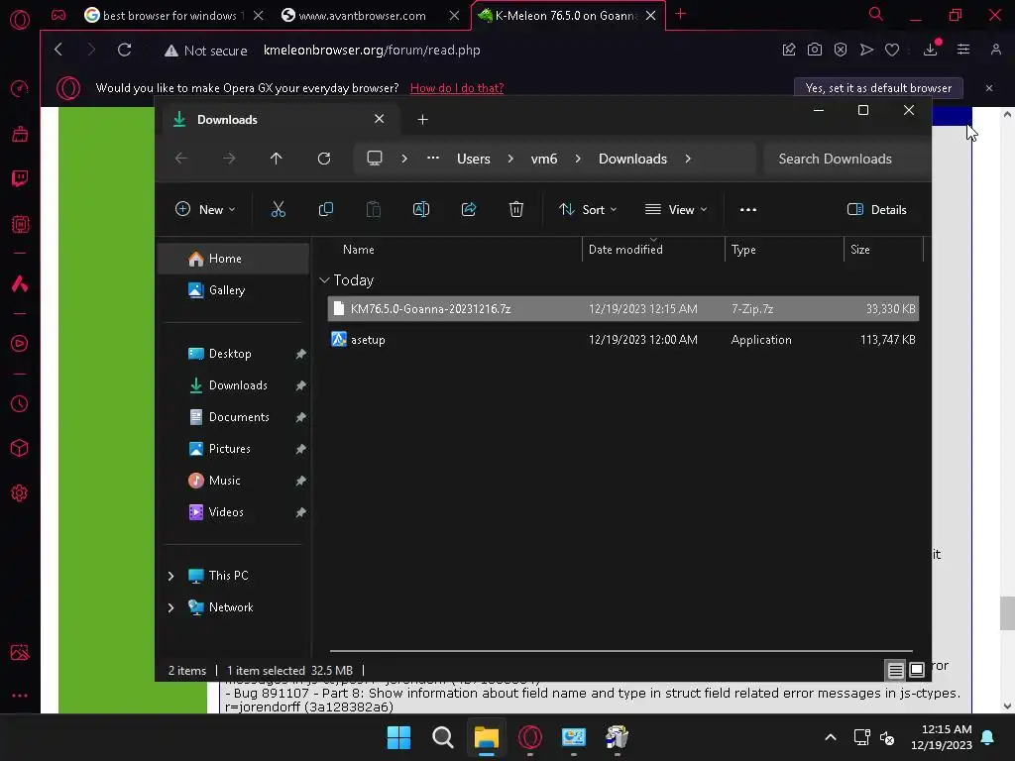Open history clock in Opera GX sidebar
The width and height of the screenshot is (1015, 761).
(20, 404)
